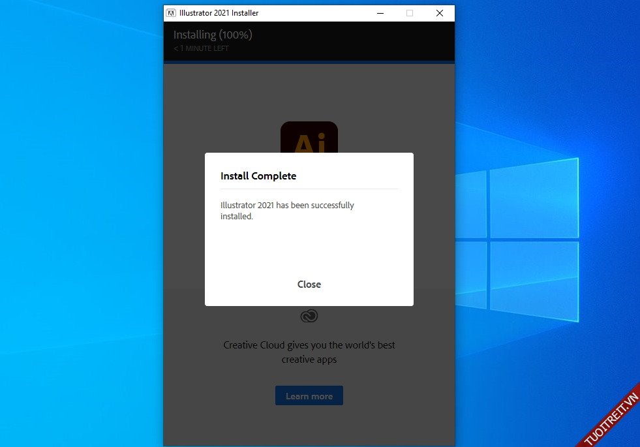Click the Creative Cloud tagline text
Screen dimensions: 640x447
coord(309,352)
